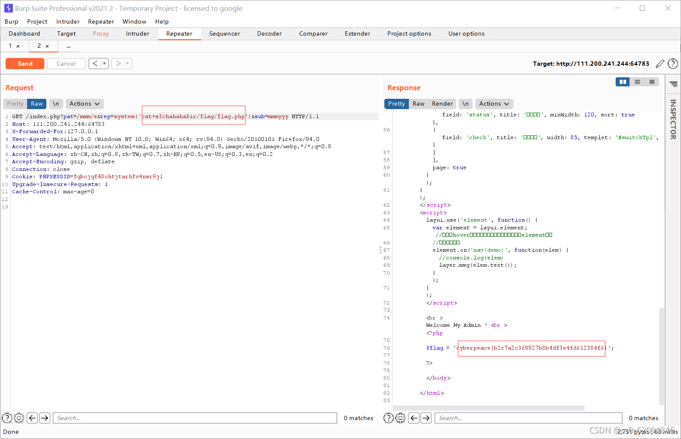
Task: Click the response vertical scrollbar
Action: (662, 357)
